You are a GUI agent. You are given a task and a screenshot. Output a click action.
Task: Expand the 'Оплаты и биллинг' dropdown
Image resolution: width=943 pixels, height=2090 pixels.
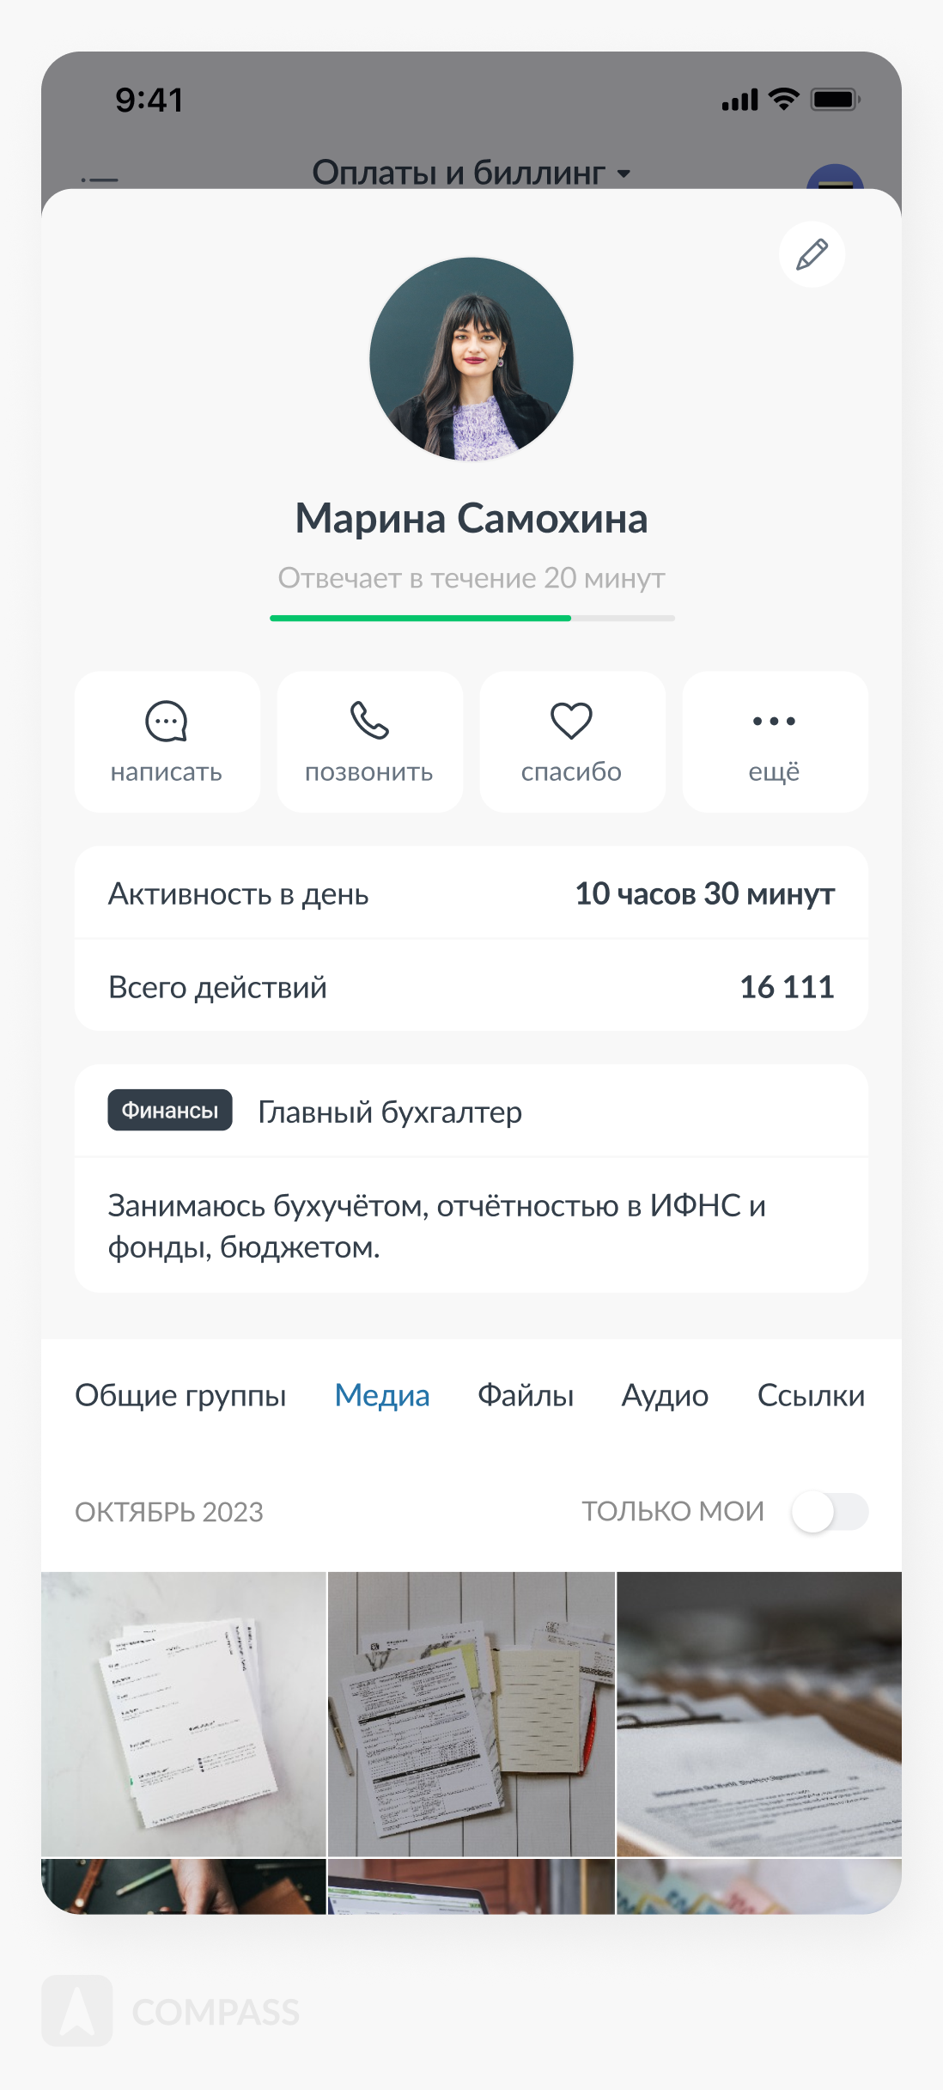[x=471, y=174]
